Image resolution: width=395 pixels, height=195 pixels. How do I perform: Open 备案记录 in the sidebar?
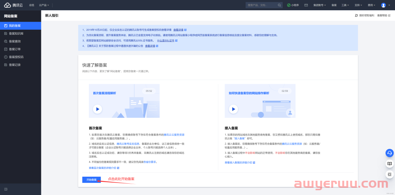(20, 65)
